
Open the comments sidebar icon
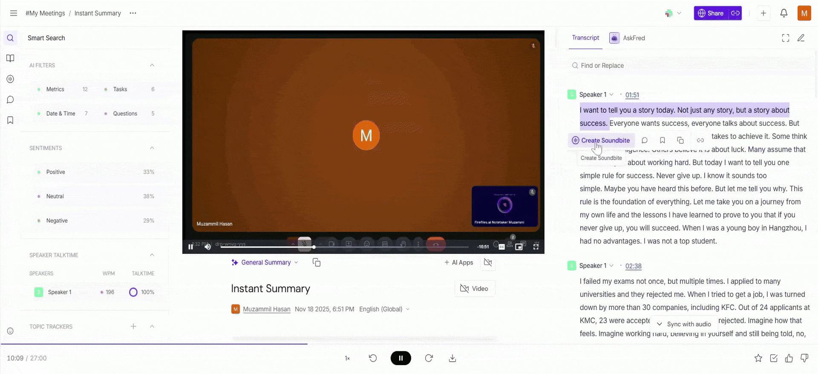click(11, 100)
